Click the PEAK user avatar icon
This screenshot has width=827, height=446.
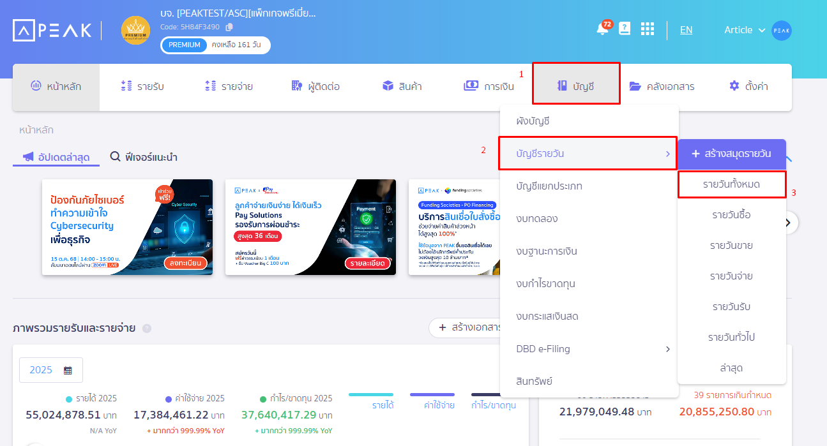(x=781, y=30)
